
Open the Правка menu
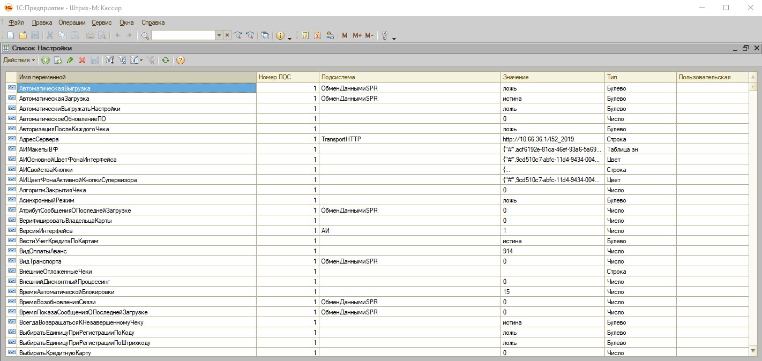[x=42, y=22]
